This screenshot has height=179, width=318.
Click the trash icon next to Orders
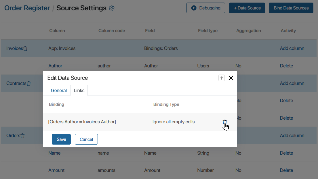(23, 136)
